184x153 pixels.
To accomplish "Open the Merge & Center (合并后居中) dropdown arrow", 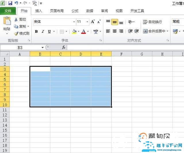I will point(167,31).
